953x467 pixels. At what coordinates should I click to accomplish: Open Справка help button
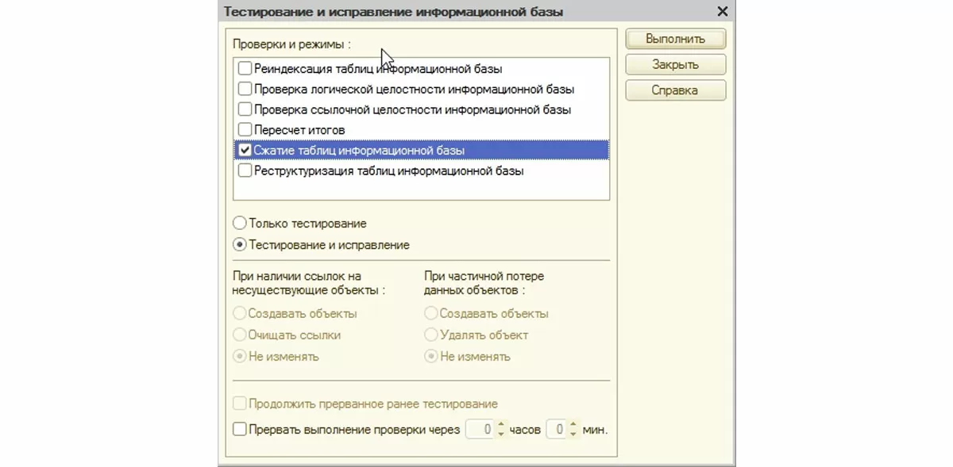[x=675, y=90]
